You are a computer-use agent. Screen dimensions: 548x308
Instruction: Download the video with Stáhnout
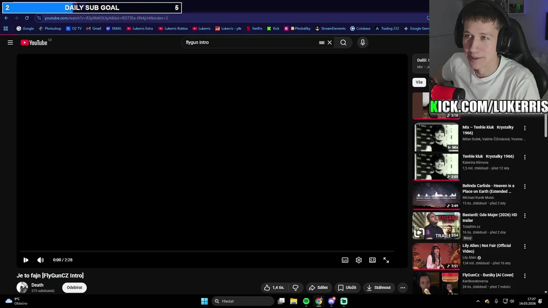(379, 287)
